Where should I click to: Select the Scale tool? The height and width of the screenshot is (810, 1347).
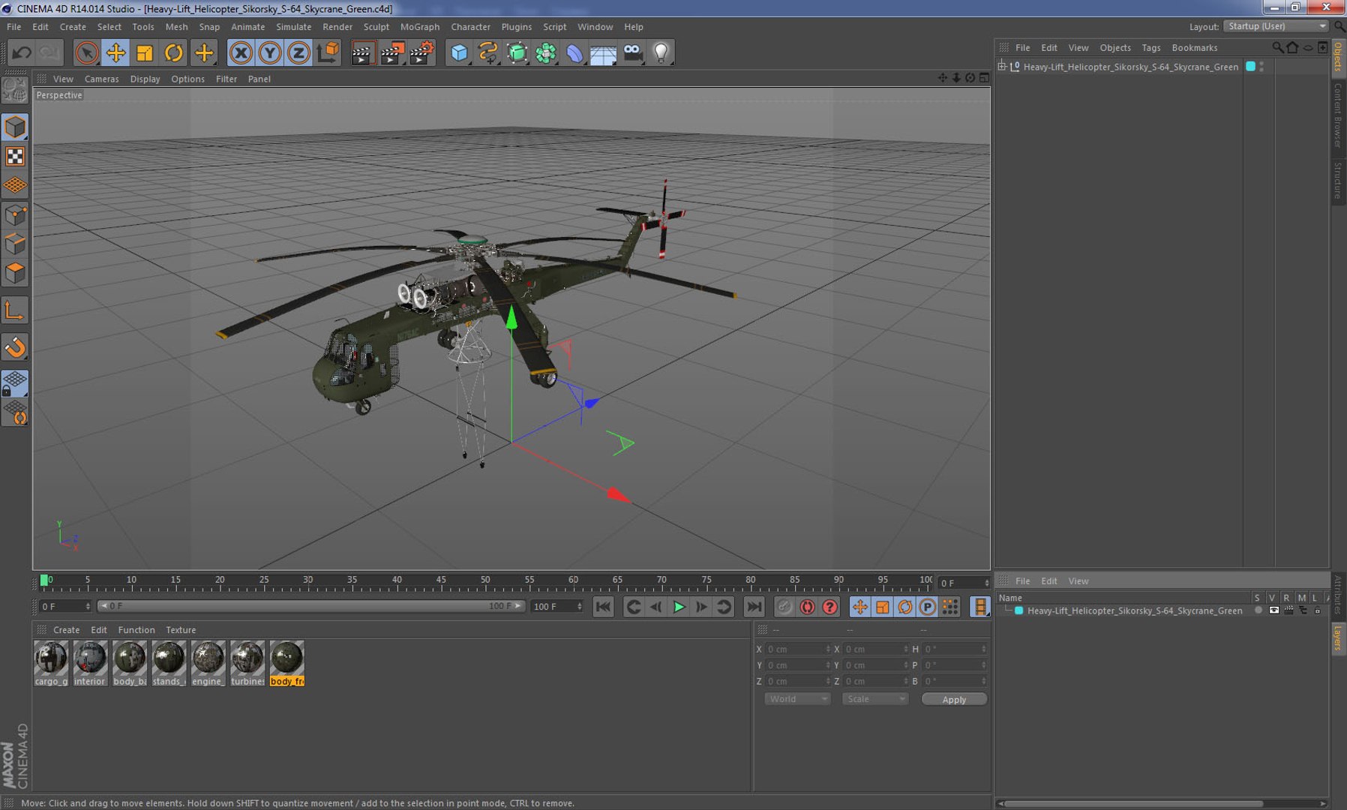[145, 52]
